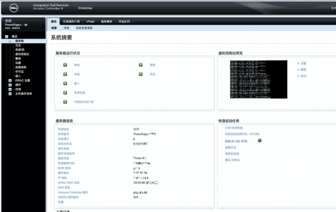
Task: Expand the iDRAC 设置 tree node
Action: [x=10, y=80]
